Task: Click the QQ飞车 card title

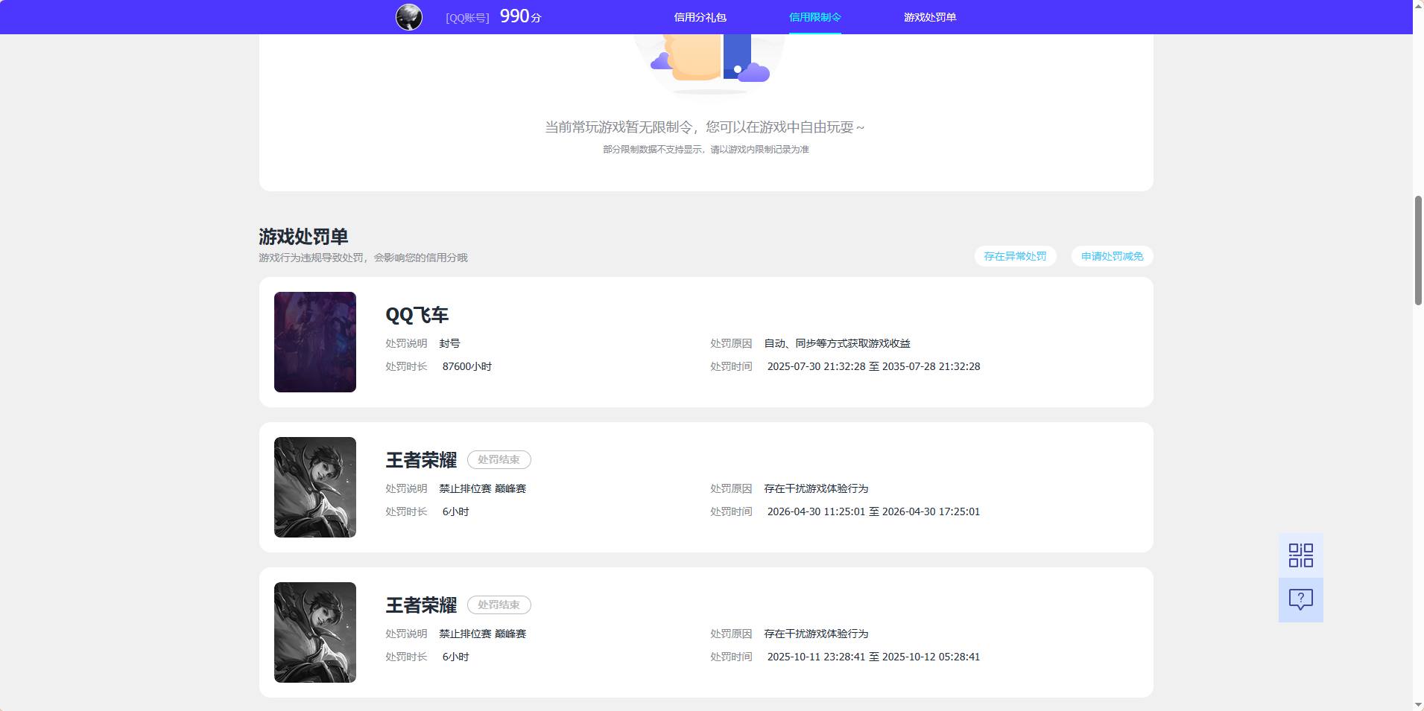Action: [x=417, y=315]
